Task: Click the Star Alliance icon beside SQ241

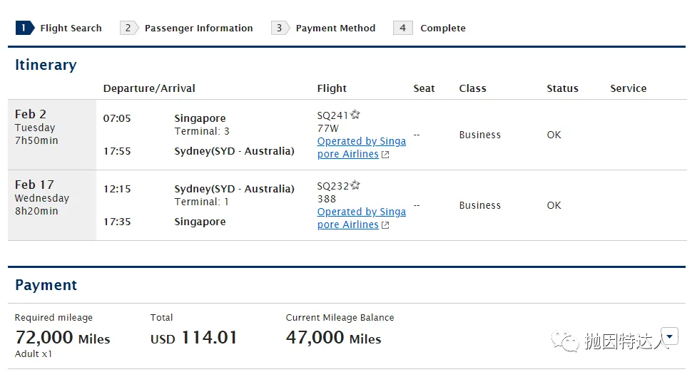Action: tap(355, 115)
